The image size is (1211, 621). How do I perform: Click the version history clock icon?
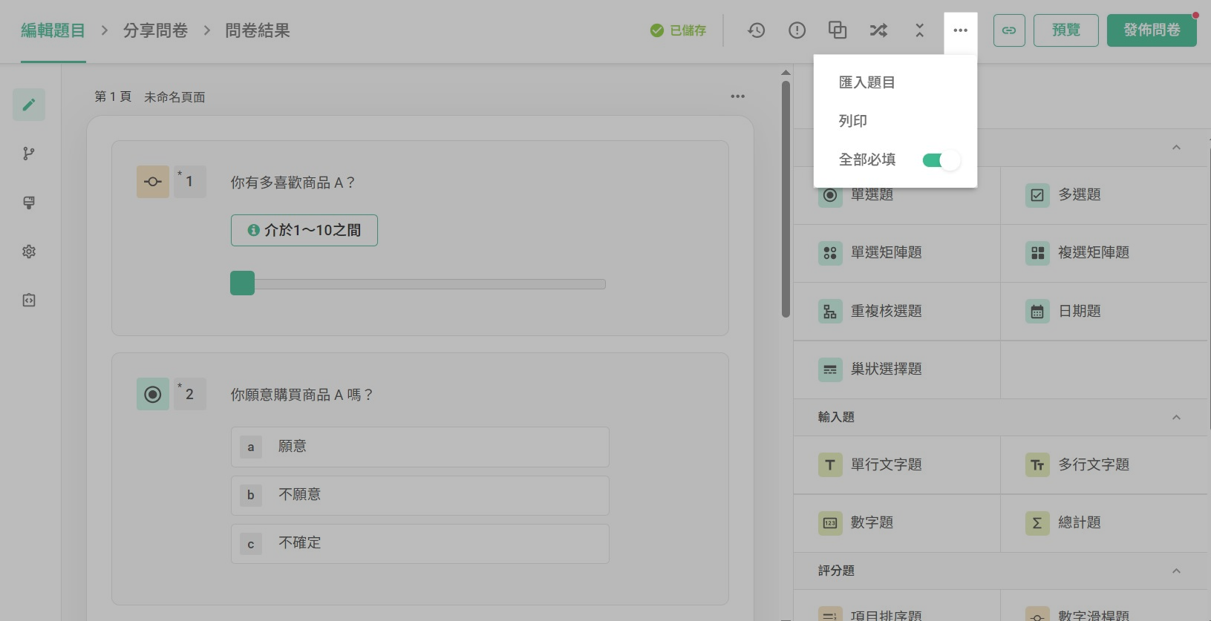[756, 30]
